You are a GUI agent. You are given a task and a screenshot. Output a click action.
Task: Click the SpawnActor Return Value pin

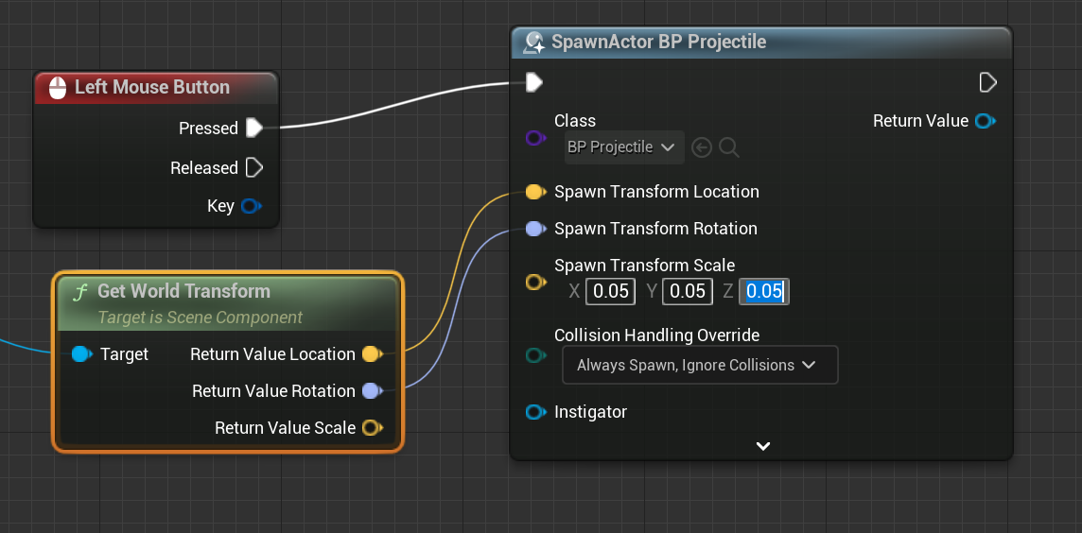point(985,121)
